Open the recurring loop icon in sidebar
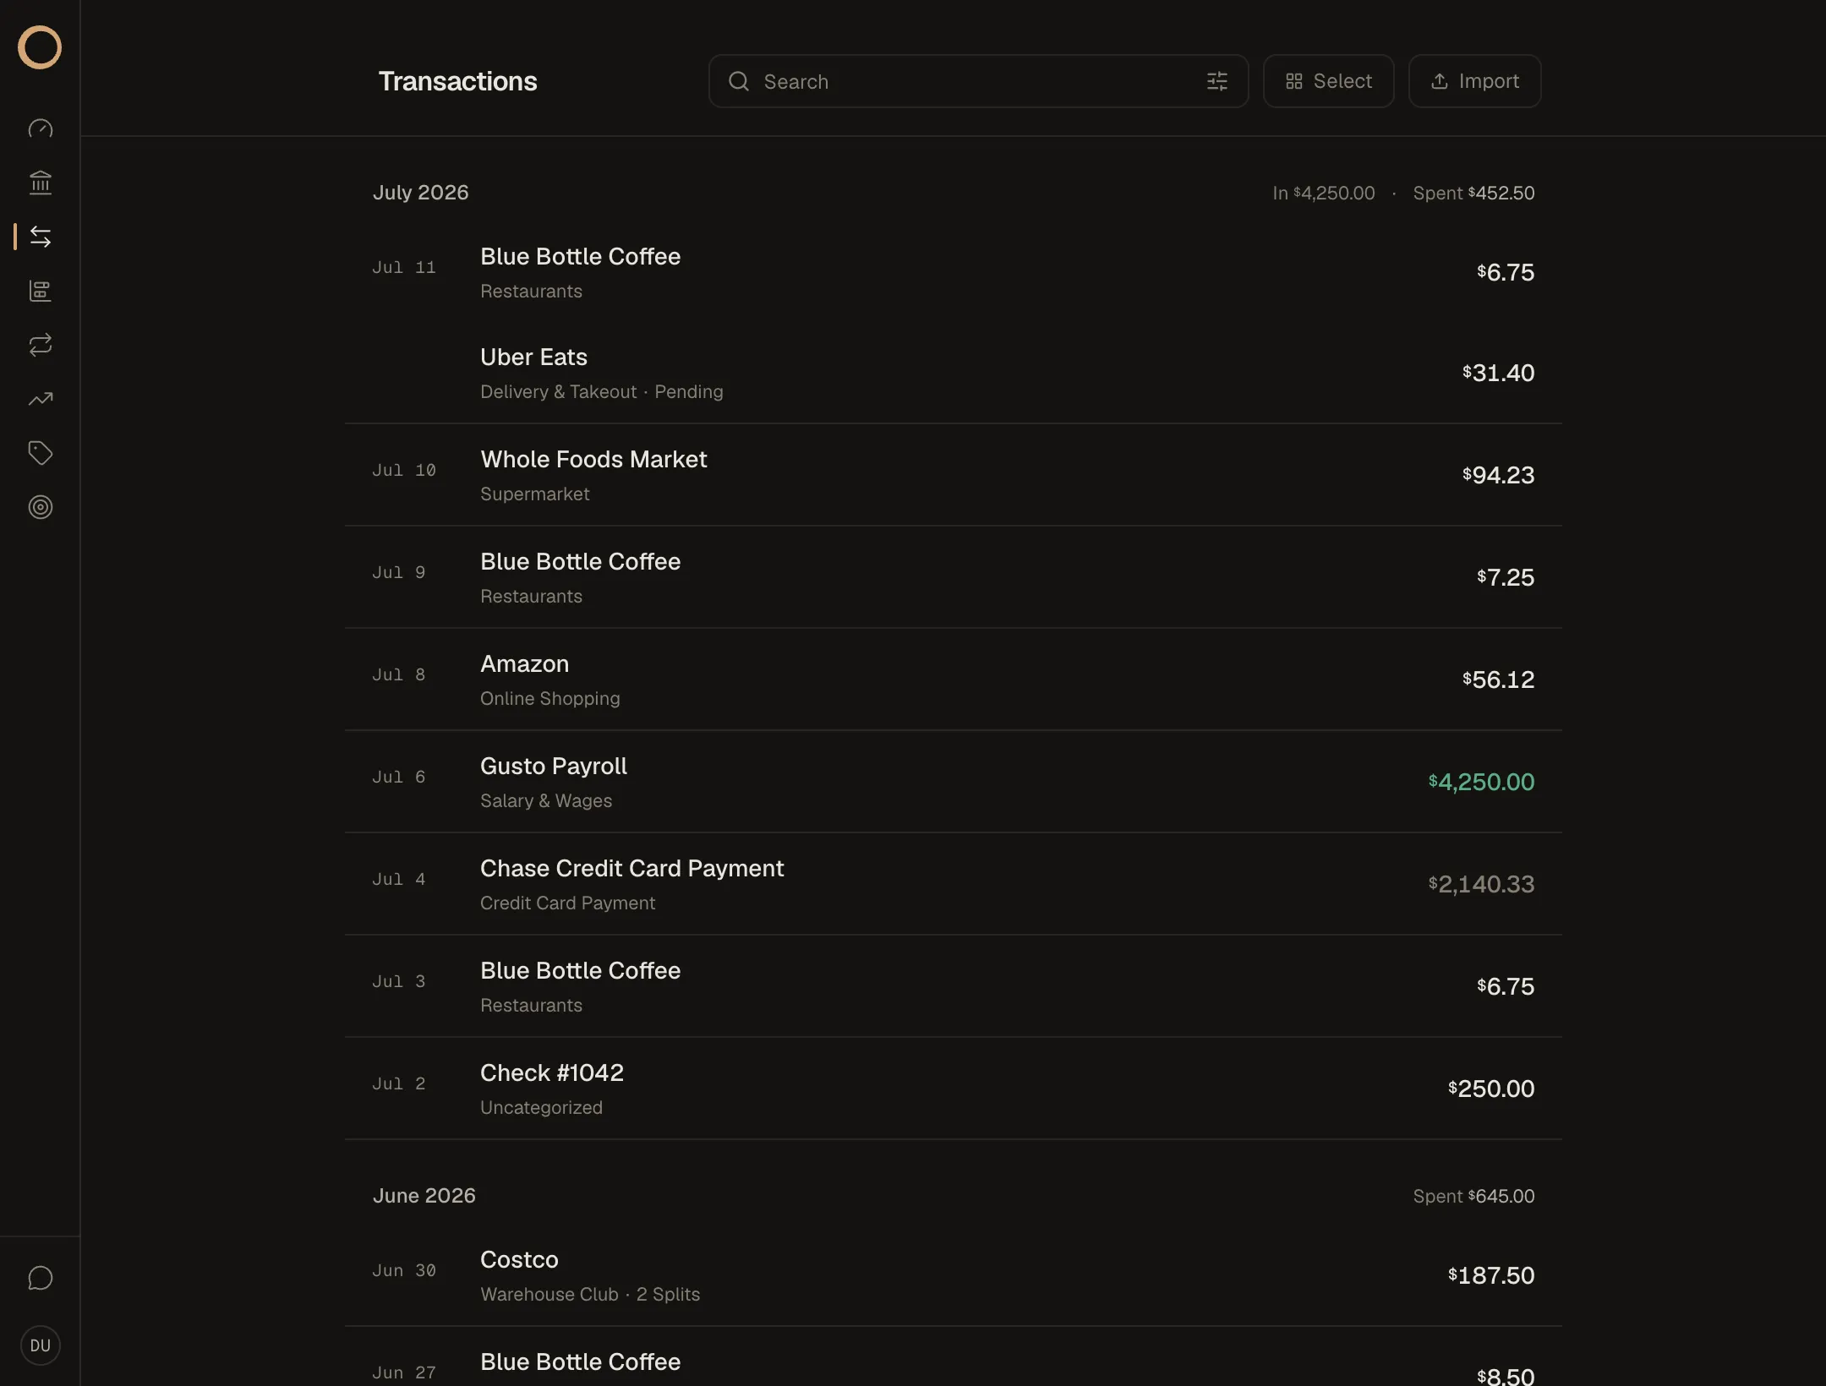Viewport: 1826px width, 1386px height. click(x=40, y=345)
